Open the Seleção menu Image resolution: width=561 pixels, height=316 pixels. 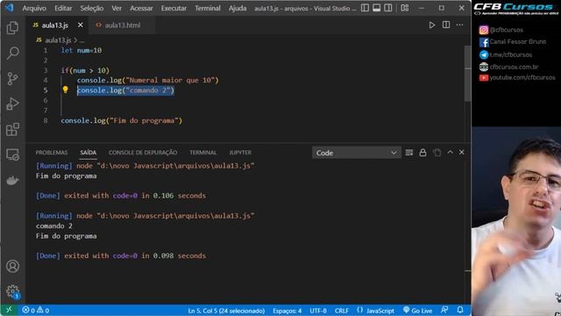pyautogui.click(x=91, y=8)
